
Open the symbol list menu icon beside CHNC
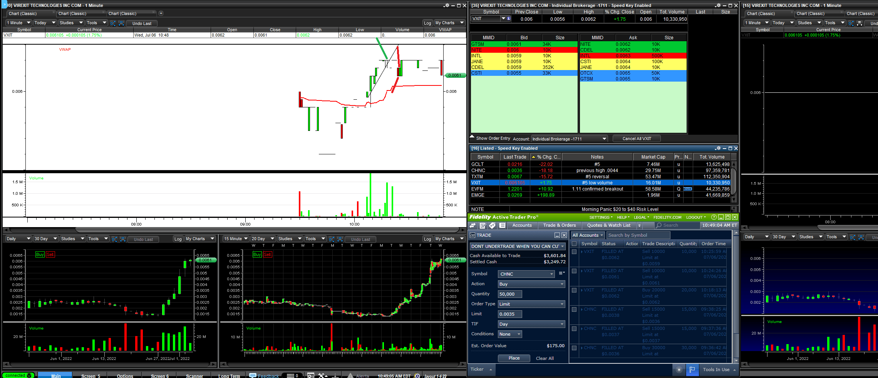[x=561, y=273]
